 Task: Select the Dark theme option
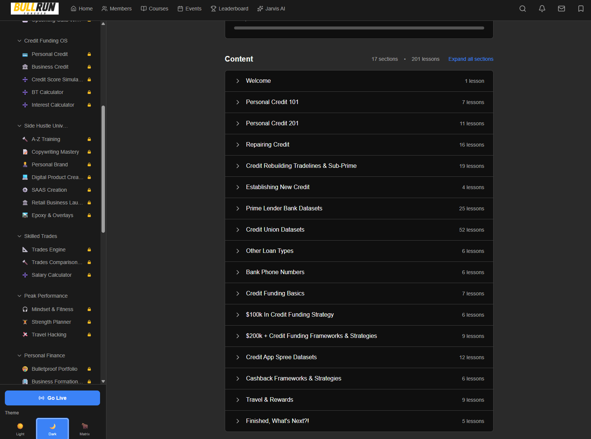pyautogui.click(x=52, y=429)
